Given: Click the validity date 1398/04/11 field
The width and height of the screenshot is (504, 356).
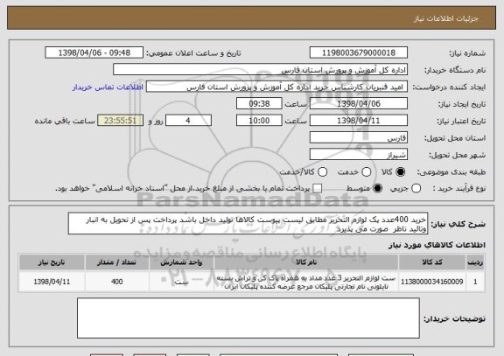Looking at the screenshot, I should (x=359, y=121).
